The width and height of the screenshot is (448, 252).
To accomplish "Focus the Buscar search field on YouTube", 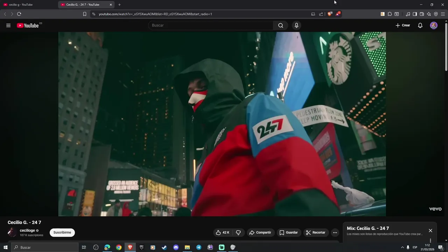I will 211,25.
